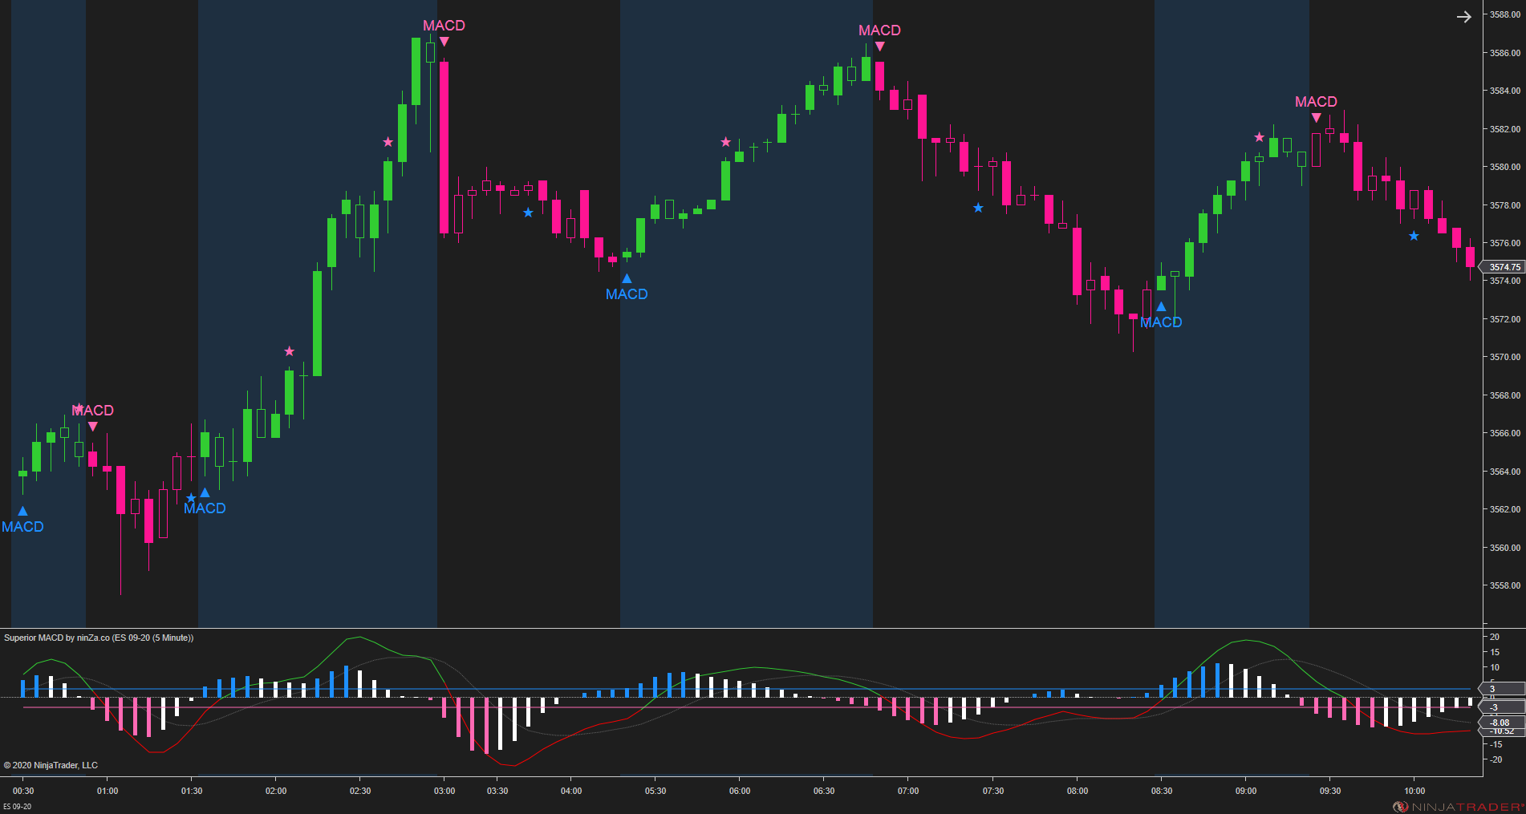This screenshot has width=1526, height=814.
Task: Click the blue threshold value label showing 3
Action: point(1492,688)
